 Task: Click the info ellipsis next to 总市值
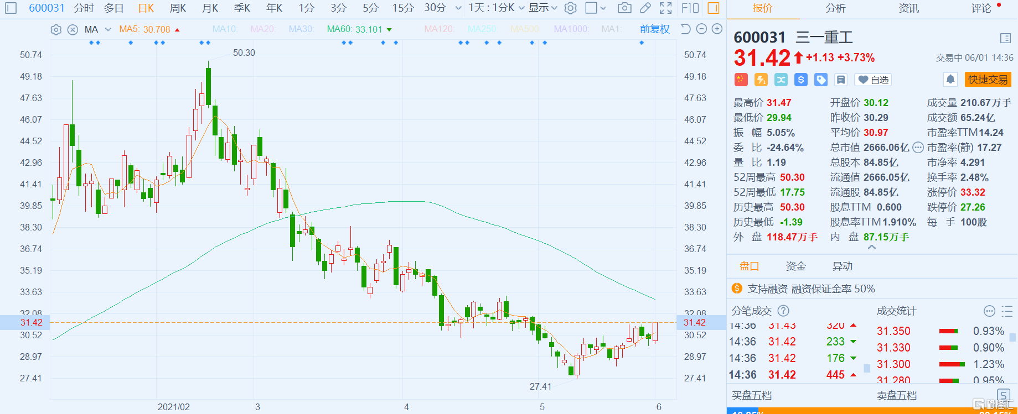(918, 148)
